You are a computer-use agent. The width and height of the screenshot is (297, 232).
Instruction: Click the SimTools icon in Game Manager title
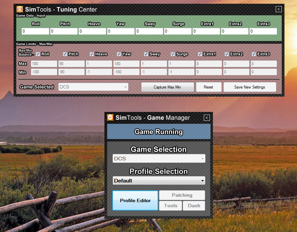pyautogui.click(x=110, y=117)
